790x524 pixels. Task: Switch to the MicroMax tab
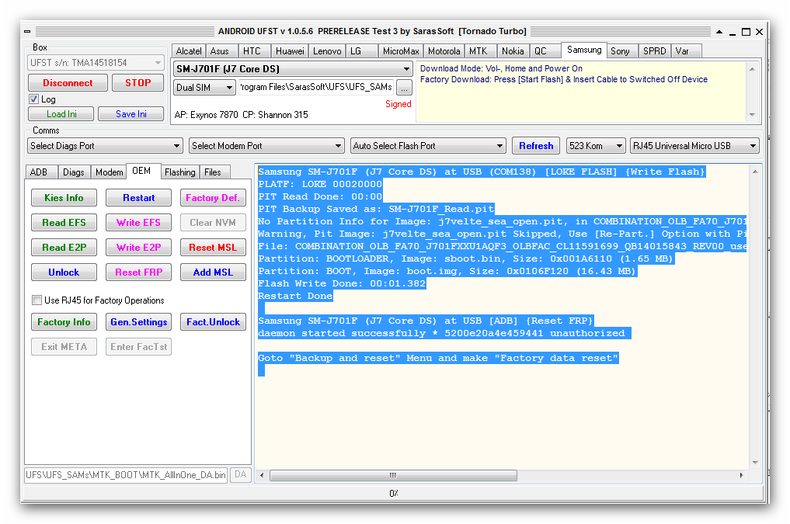click(x=401, y=50)
